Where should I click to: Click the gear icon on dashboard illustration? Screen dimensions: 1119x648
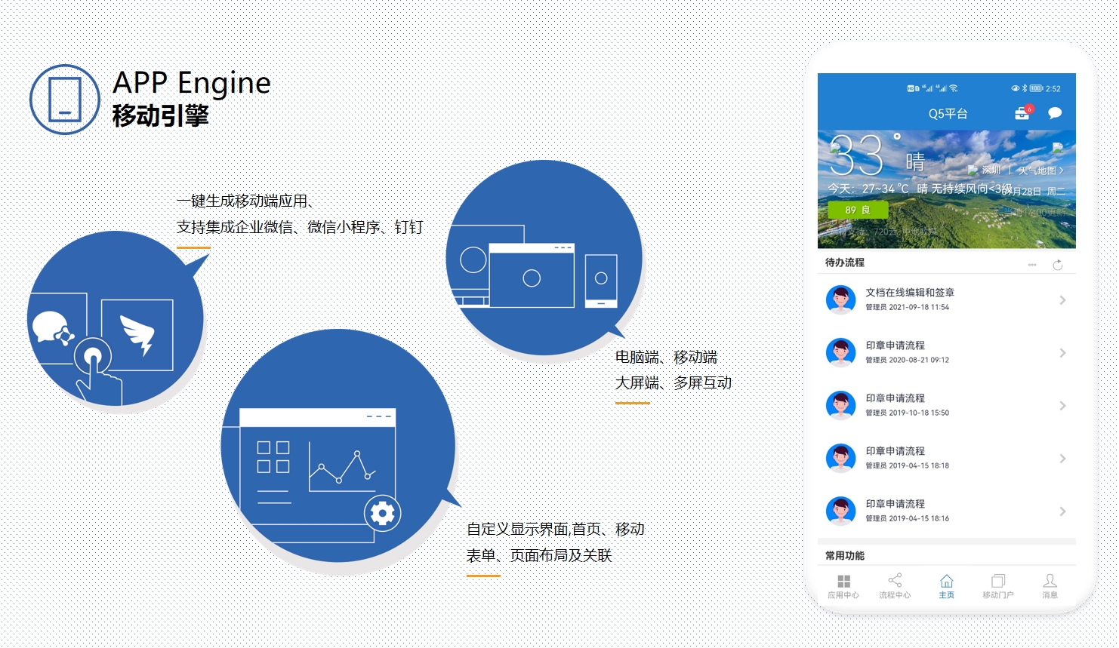click(382, 514)
